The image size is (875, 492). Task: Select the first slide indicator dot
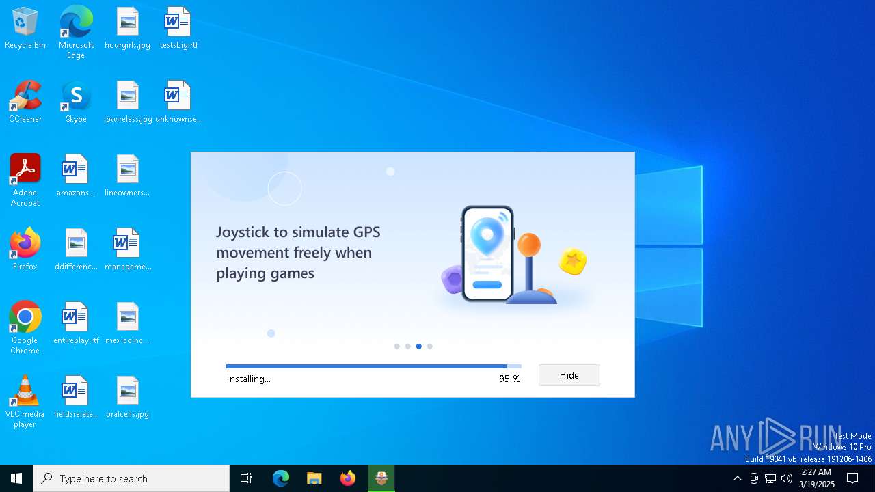pyautogui.click(x=397, y=346)
